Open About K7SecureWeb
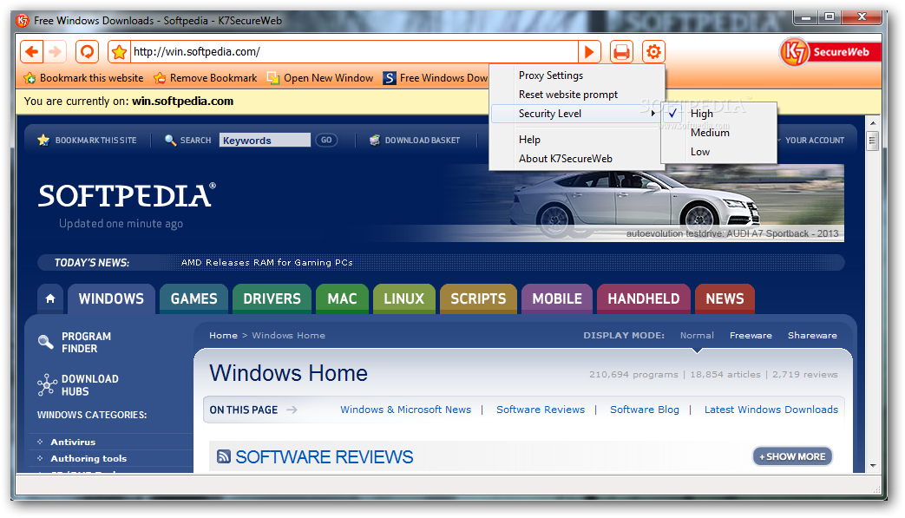The image size is (905, 518). pos(576,159)
